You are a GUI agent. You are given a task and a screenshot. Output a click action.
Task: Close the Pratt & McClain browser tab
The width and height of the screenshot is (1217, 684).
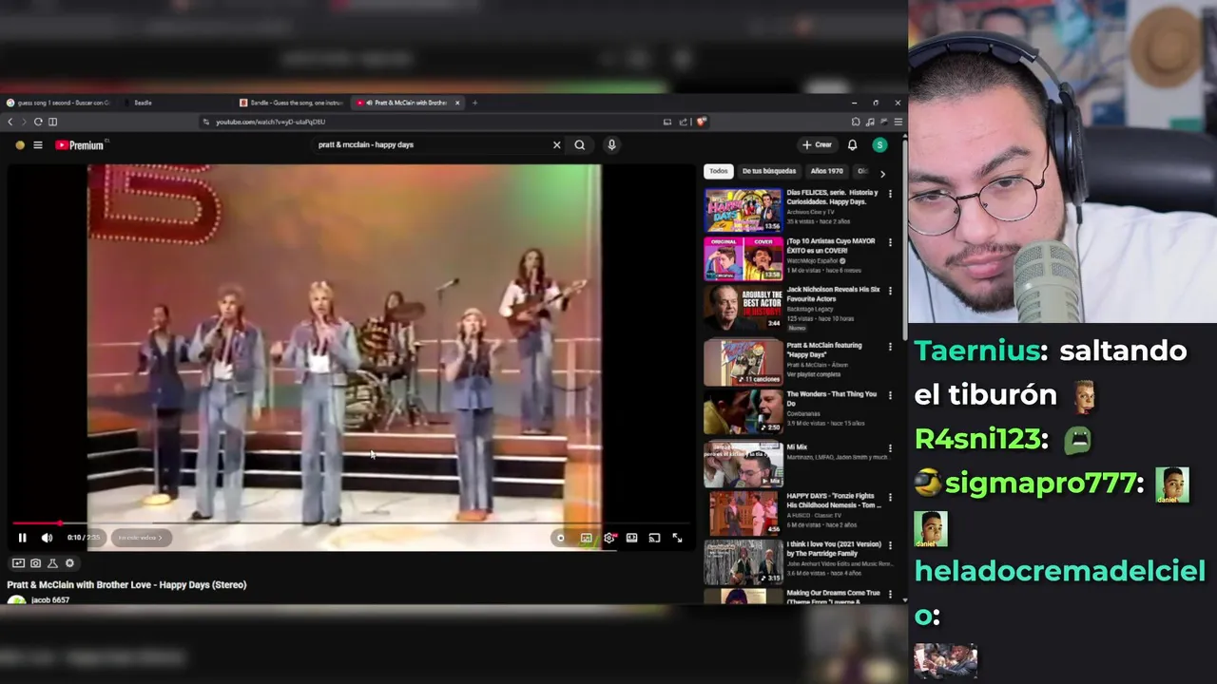click(457, 103)
